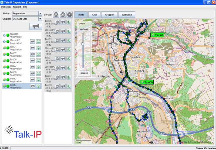The height and width of the screenshot is (150, 216).
Task: Call 2DispoPC with the phone icon
Action: [38, 42]
